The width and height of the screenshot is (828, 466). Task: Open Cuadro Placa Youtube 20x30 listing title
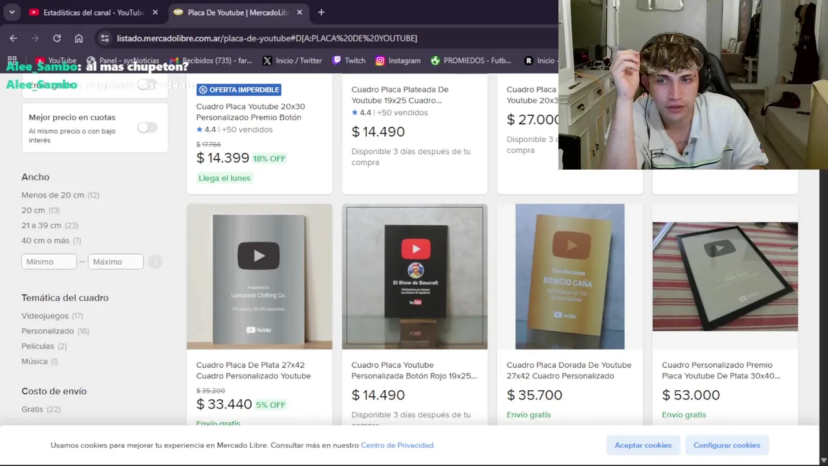coord(250,112)
